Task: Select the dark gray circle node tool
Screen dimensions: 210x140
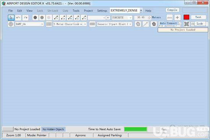Action: pyautogui.click(x=35, y=18)
